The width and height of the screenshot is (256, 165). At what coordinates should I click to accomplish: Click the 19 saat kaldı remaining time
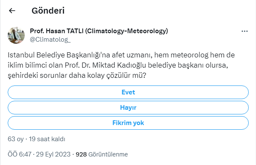click(x=47, y=139)
